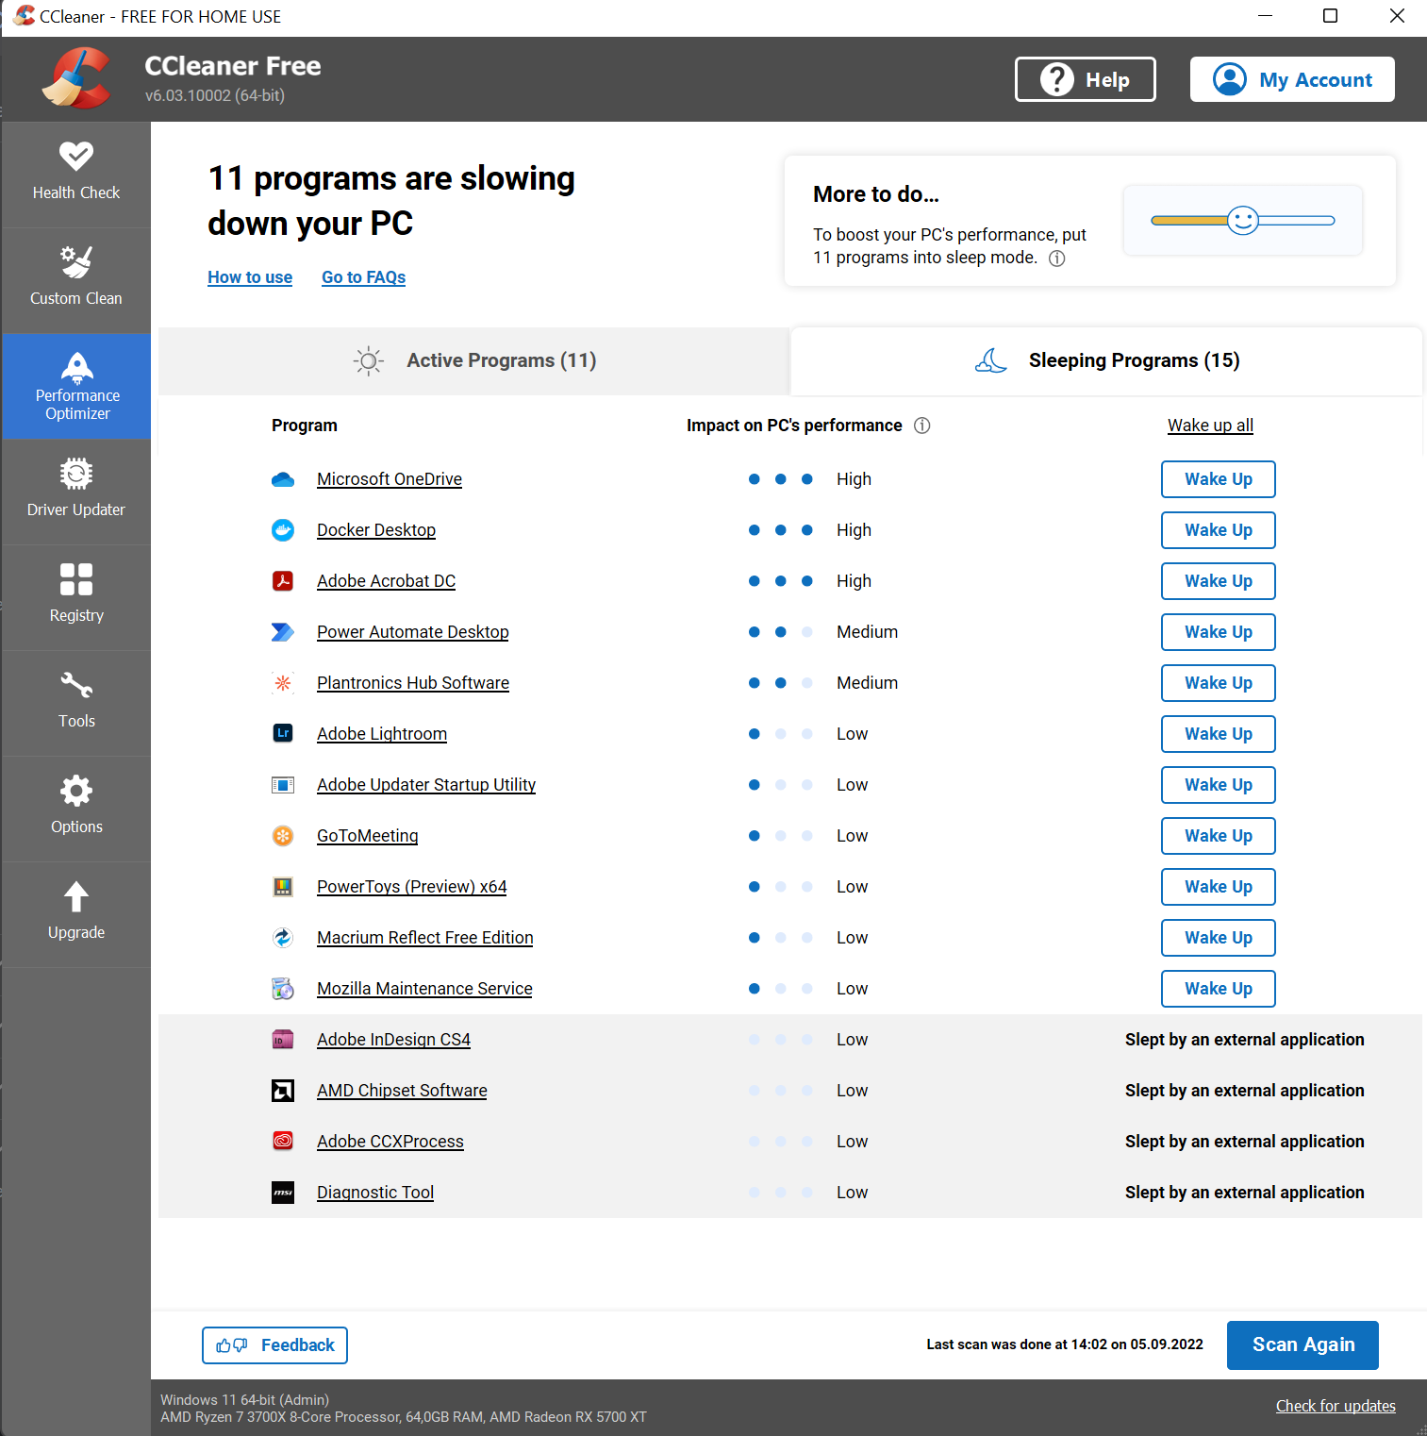Viewport: 1427px width, 1436px height.
Task: Click the Adobe CCXProcess icon
Action: point(283,1142)
